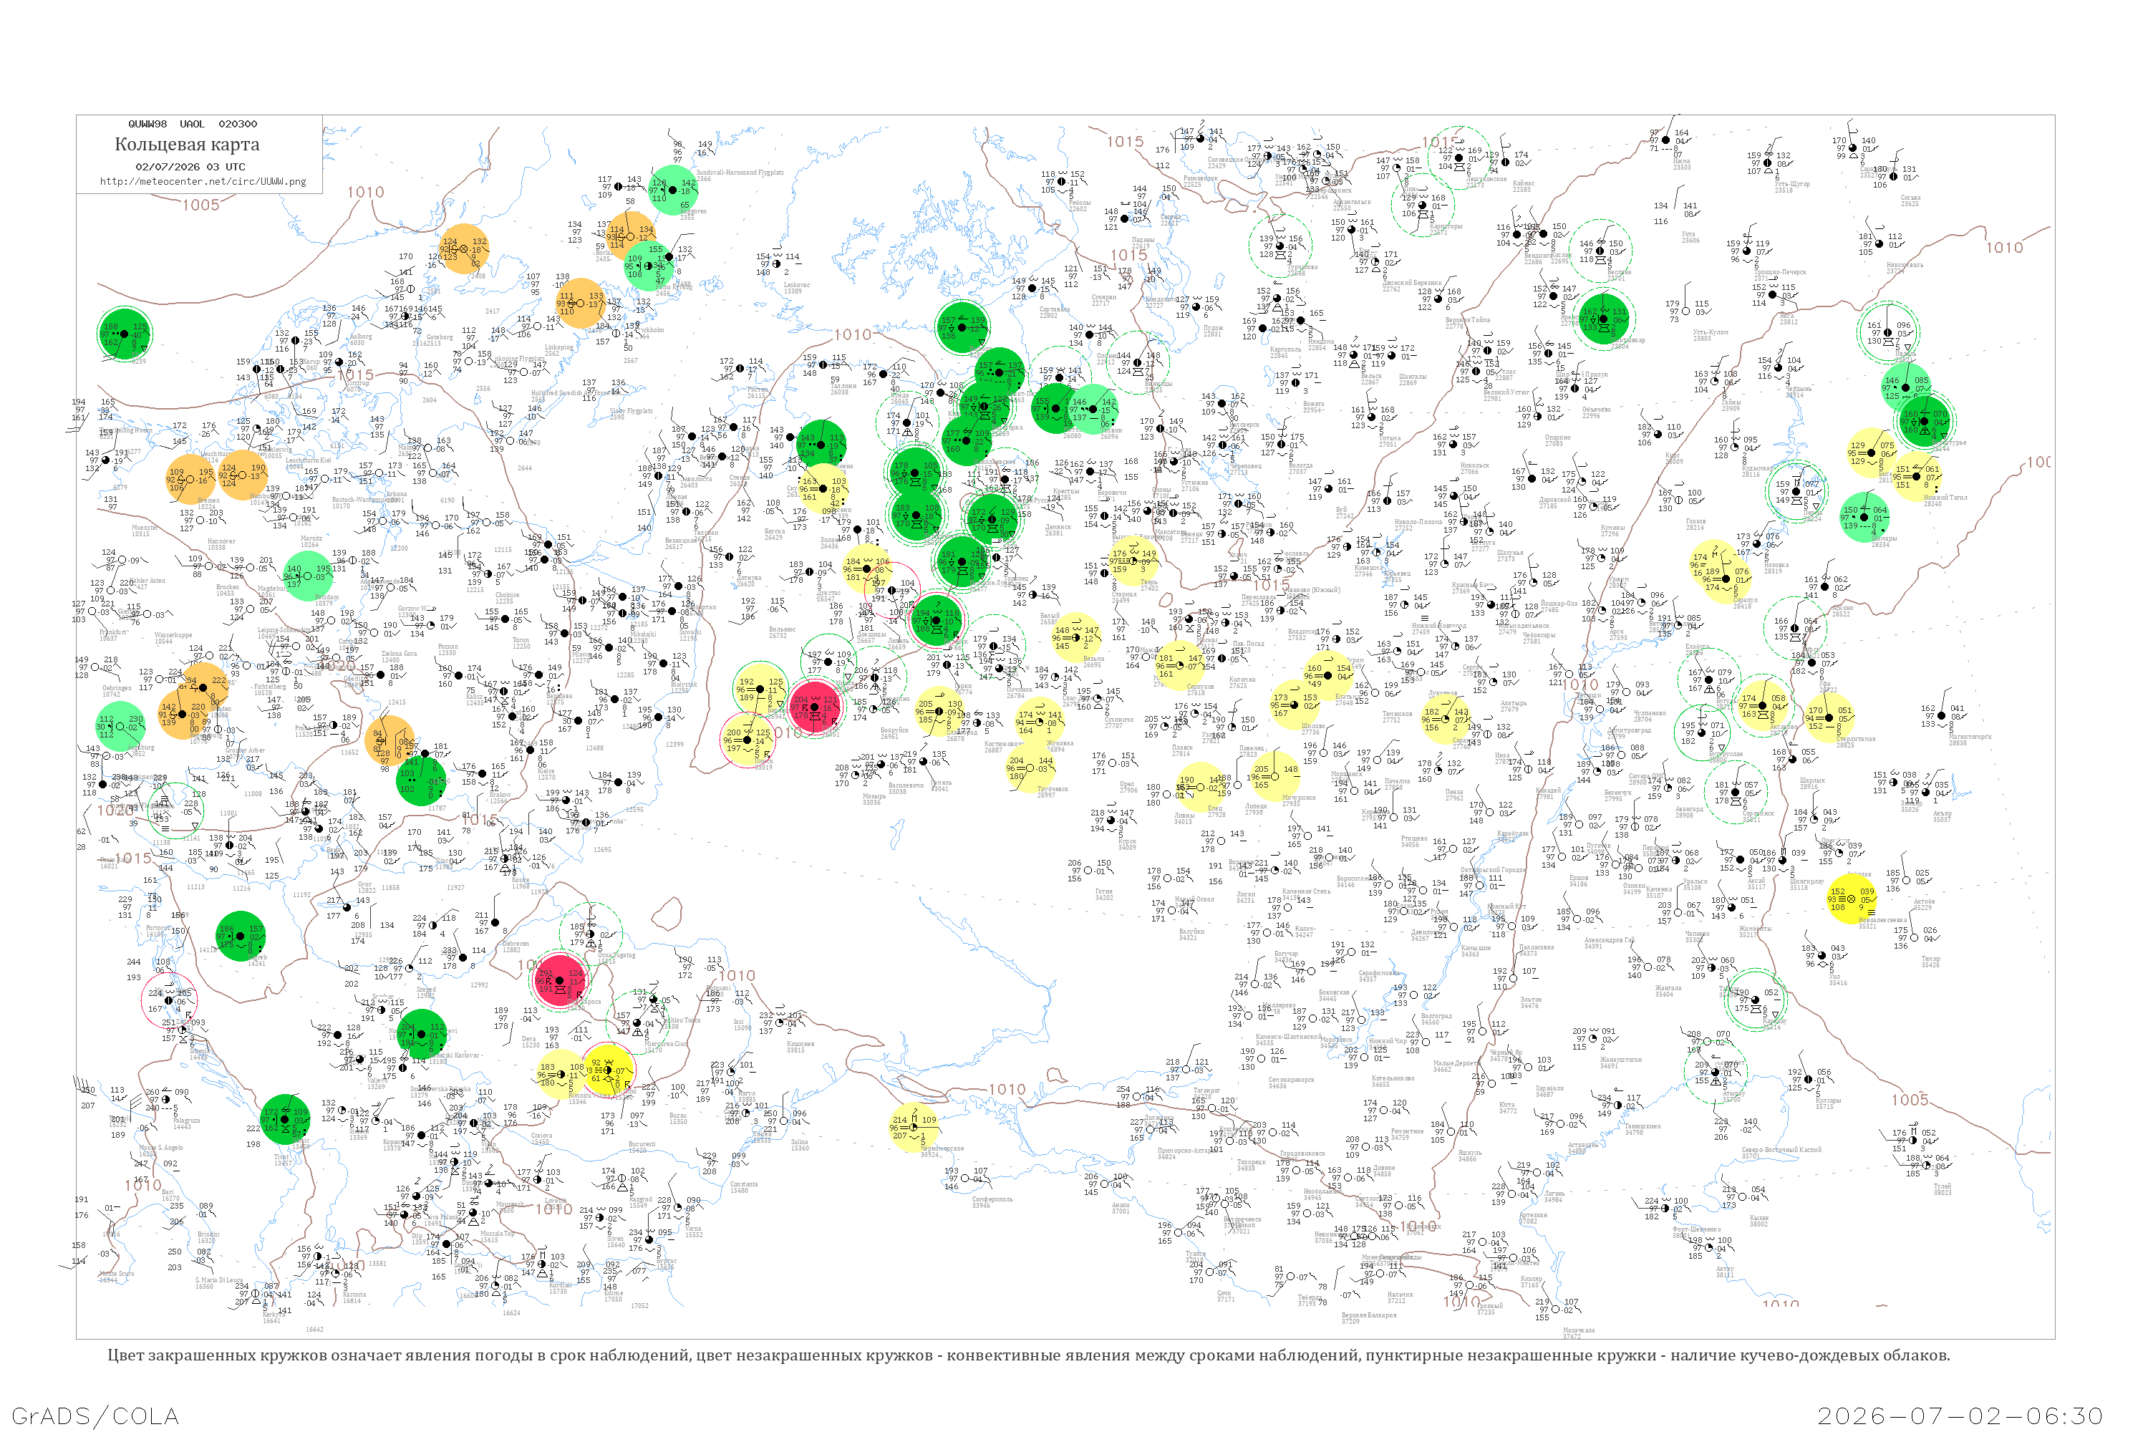Click the "Goteborg" station label
The image size is (2148, 1432).
click(440, 337)
